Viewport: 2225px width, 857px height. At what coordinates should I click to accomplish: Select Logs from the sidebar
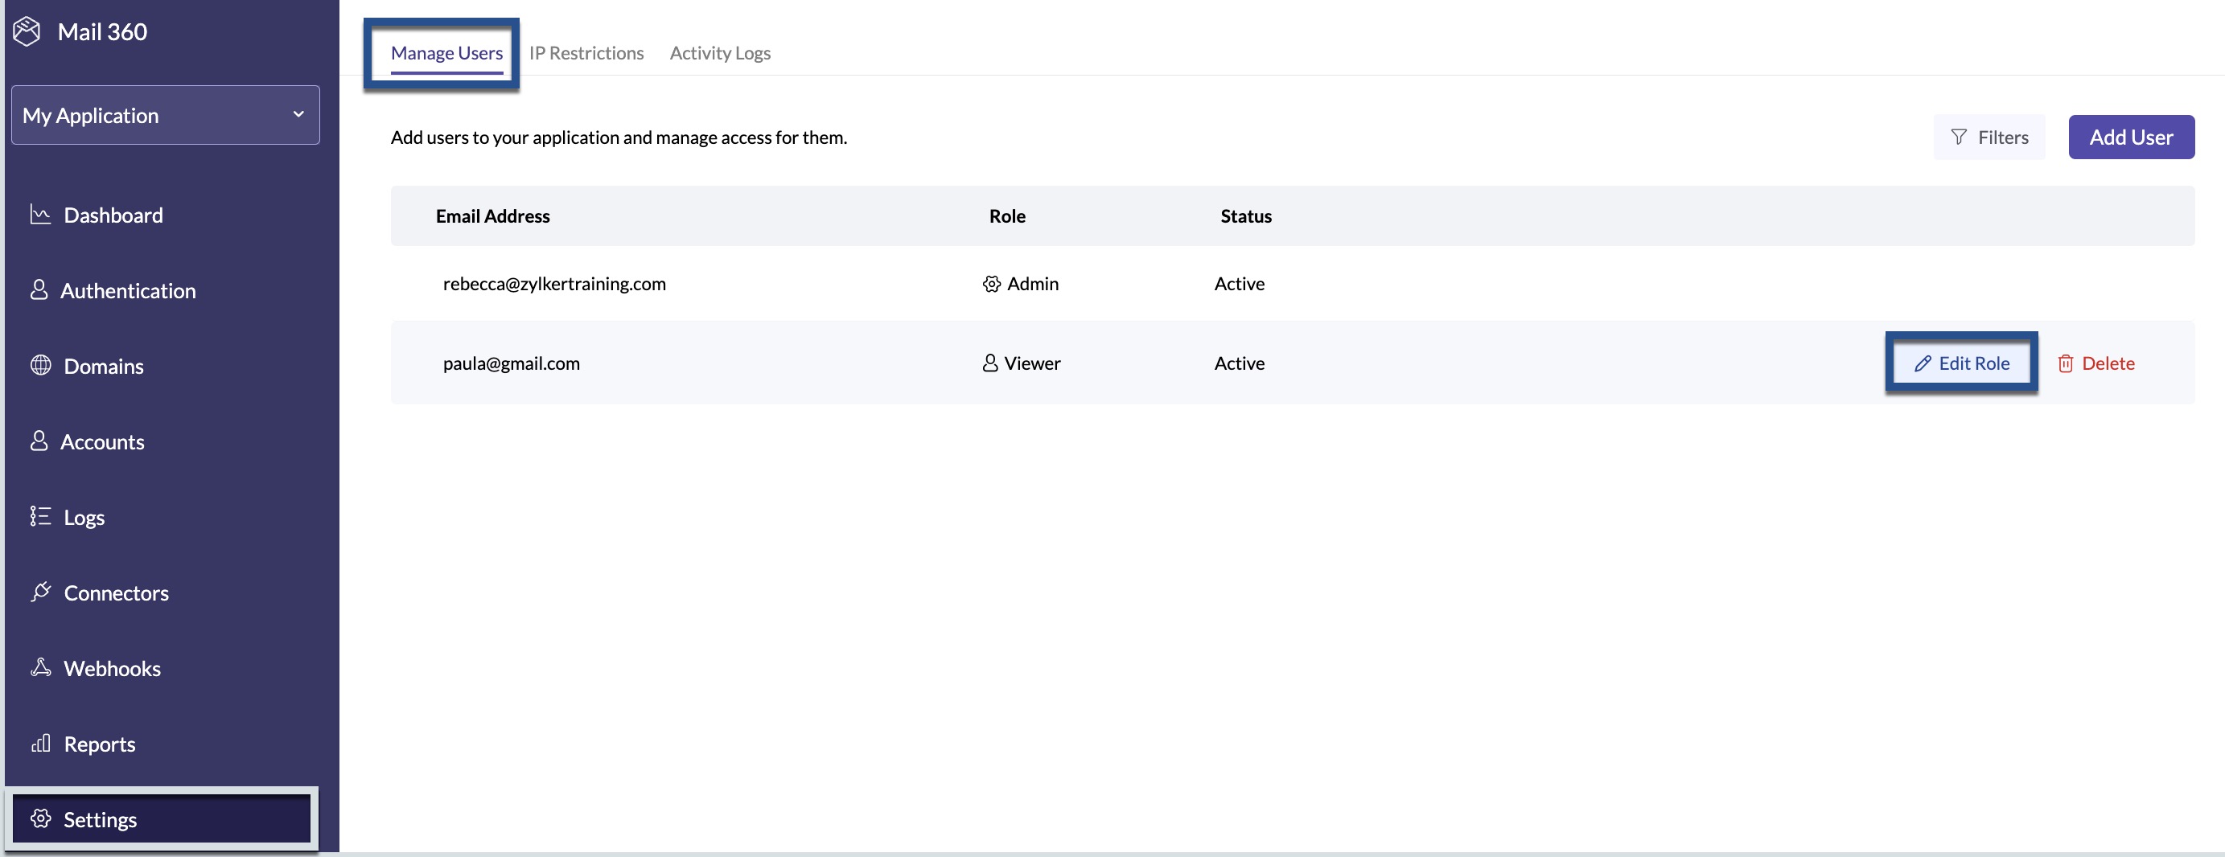pos(84,518)
